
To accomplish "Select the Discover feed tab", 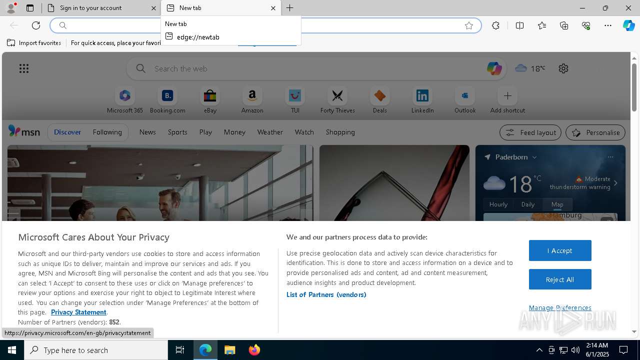I will [x=67, y=132].
